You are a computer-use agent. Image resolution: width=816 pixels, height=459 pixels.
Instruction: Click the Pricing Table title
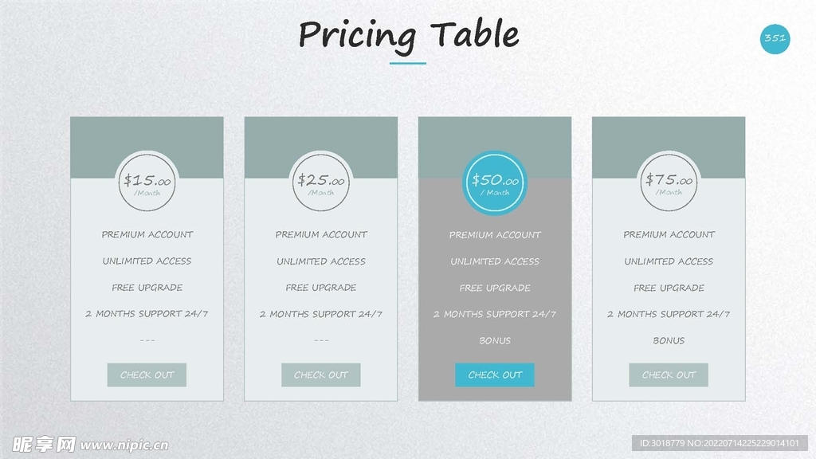tap(408, 35)
